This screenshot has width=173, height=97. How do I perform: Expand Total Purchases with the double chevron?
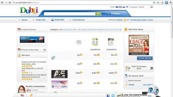coord(152,68)
